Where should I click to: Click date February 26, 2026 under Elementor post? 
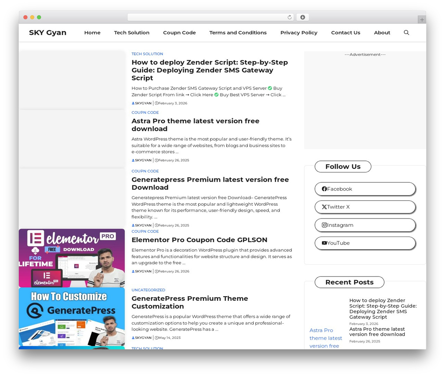pos(173,272)
